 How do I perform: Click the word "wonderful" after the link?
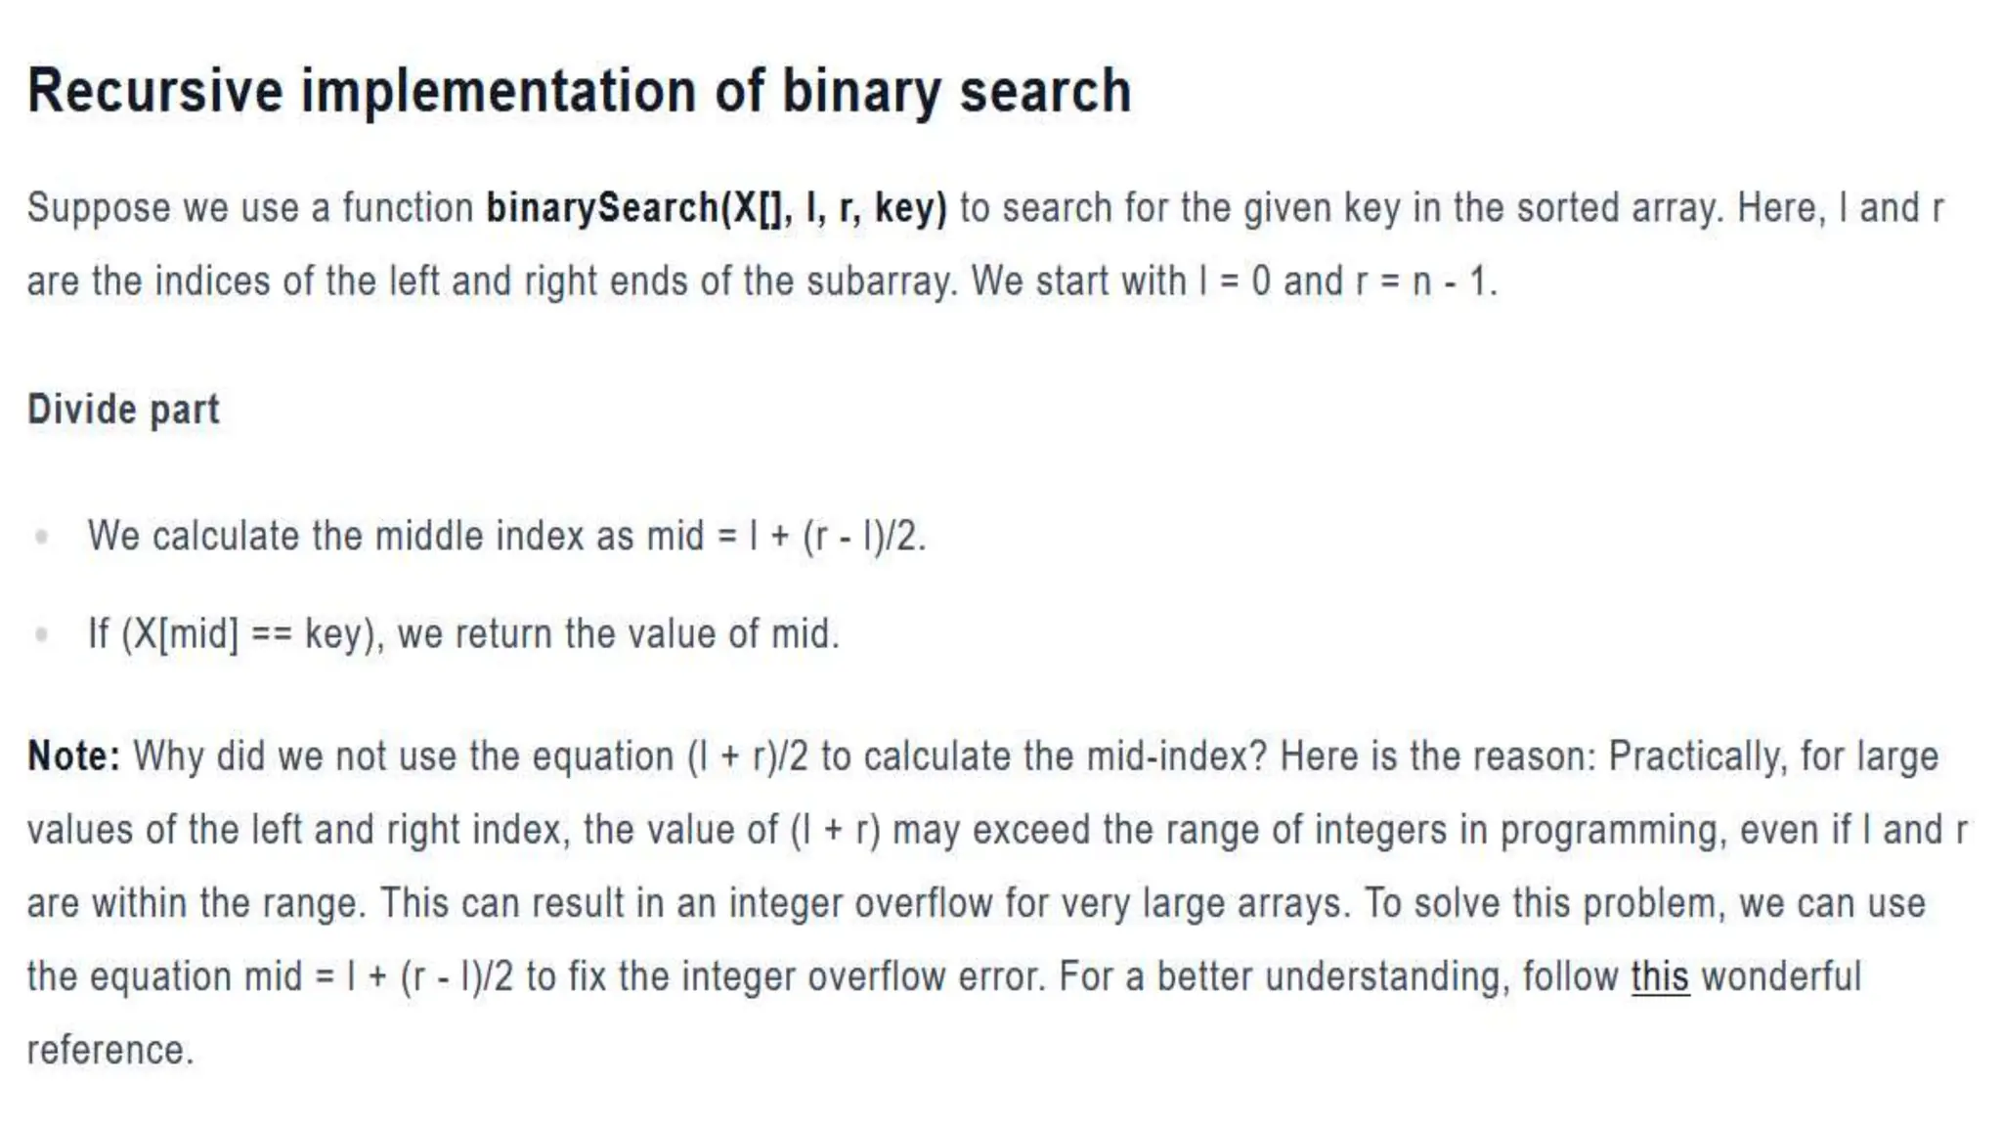(1781, 976)
